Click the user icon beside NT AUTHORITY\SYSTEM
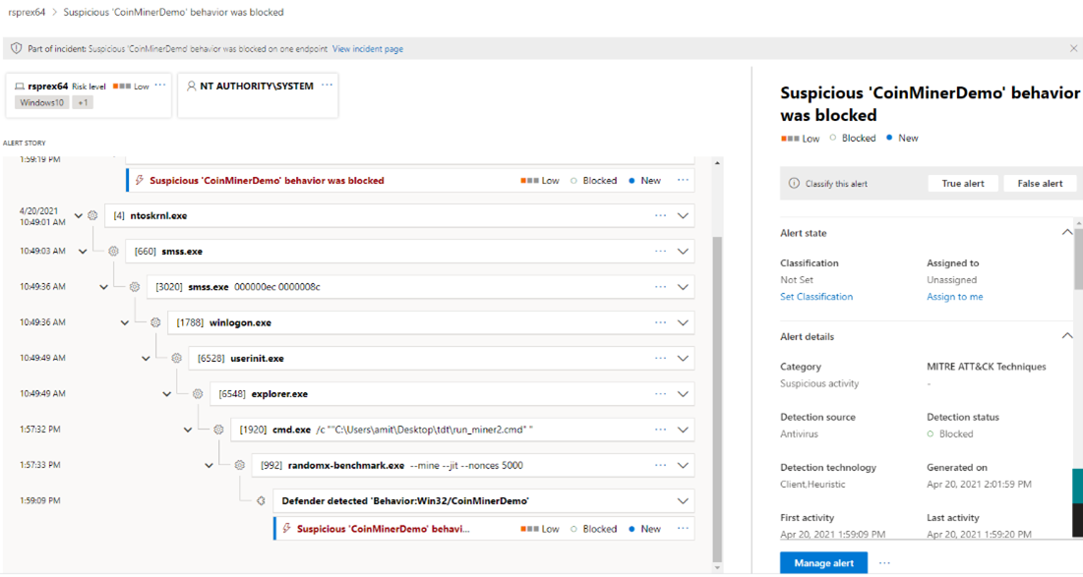The height and width of the screenshot is (577, 1083). click(191, 86)
